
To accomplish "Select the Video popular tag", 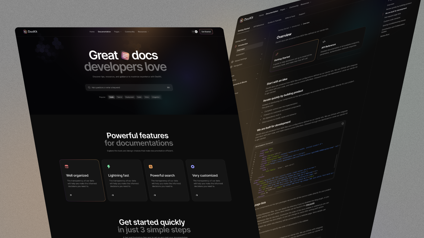I will (x=147, y=97).
